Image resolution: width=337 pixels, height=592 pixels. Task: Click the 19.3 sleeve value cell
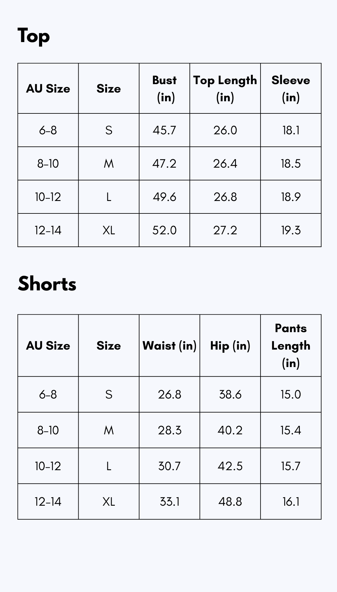(291, 230)
